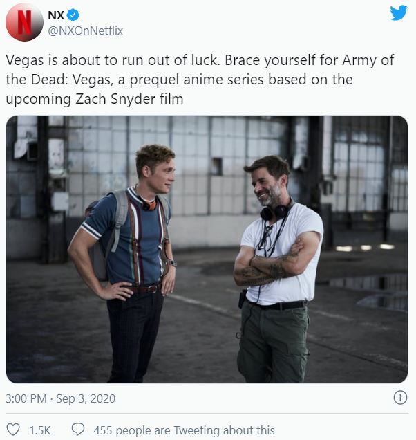The width and height of the screenshot is (416, 440).
Task: Click the tweet text starting with Vegas
Action: [200, 80]
